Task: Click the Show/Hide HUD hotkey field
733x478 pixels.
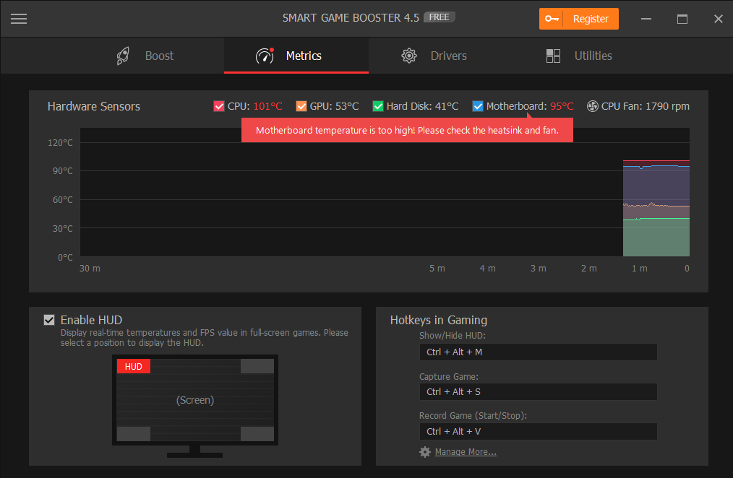Action: [538, 352]
